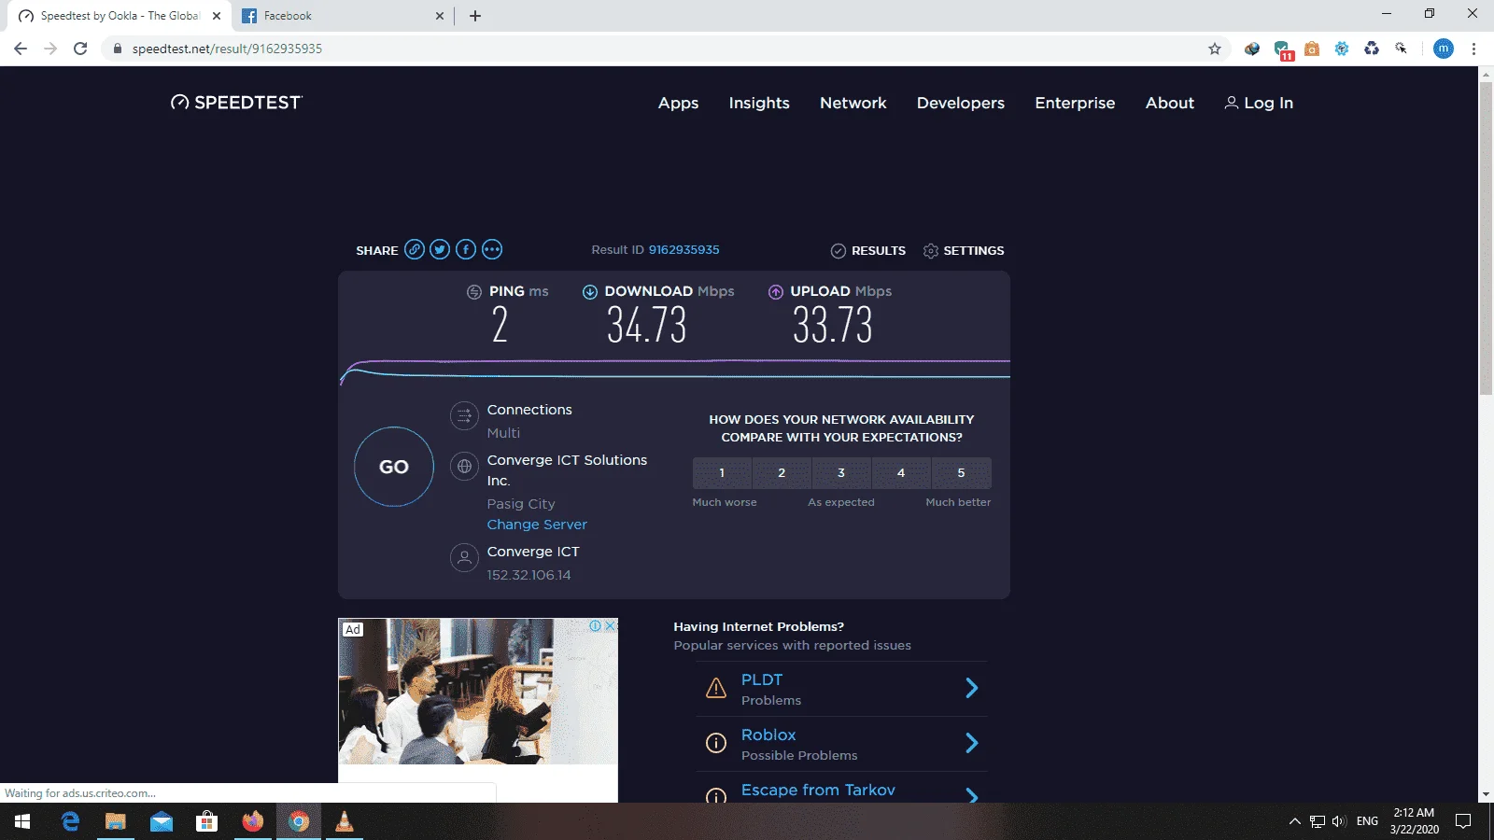
Task: Open Windows Start menu
Action: pyautogui.click(x=22, y=821)
